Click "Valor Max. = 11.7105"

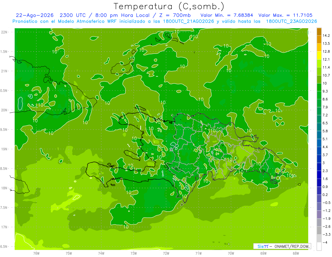pos(286,15)
